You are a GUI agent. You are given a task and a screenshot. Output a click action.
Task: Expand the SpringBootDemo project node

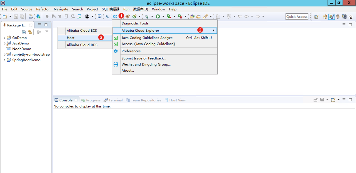(4, 60)
